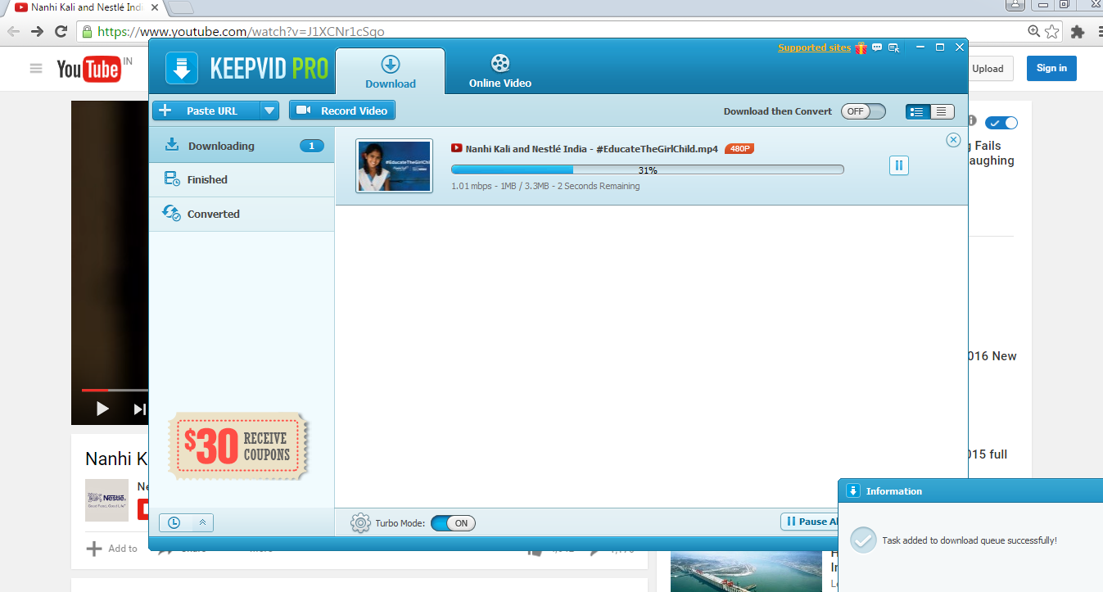
Task: Go forward in Chrome
Action: pos(37,32)
